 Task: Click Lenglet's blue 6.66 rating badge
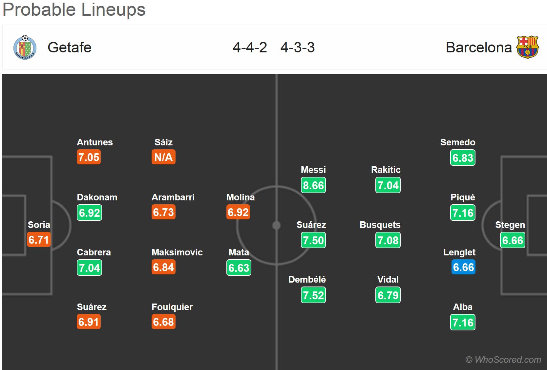pyautogui.click(x=463, y=267)
